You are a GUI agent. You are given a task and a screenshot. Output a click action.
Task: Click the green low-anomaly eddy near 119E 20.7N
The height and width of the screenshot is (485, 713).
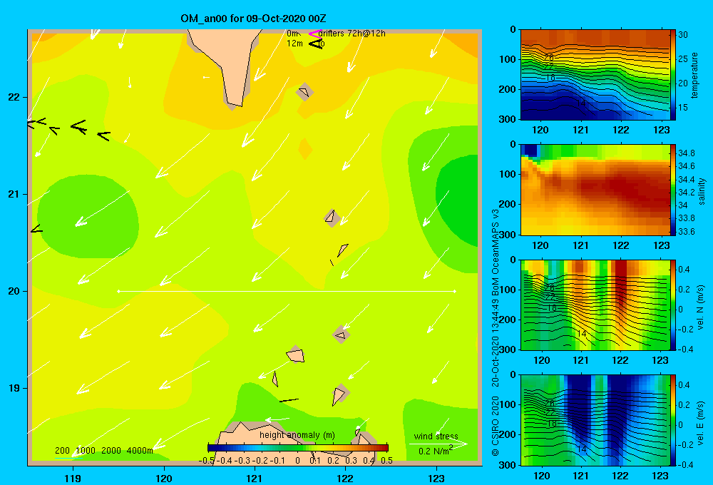(x=88, y=217)
